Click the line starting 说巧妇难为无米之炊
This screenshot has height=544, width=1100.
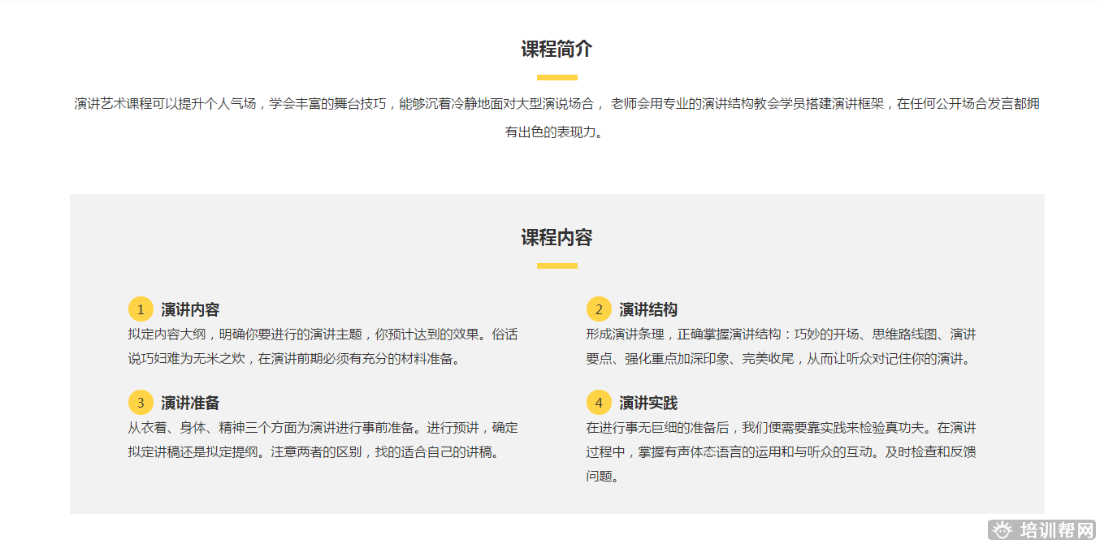coord(297,358)
